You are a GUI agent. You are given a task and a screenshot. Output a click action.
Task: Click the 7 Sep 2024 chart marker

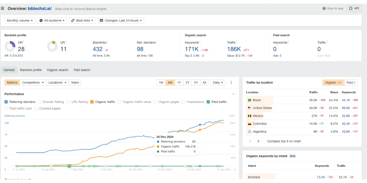[x=69, y=166]
